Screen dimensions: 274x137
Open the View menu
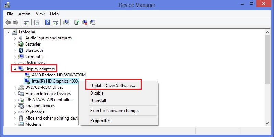40,14
